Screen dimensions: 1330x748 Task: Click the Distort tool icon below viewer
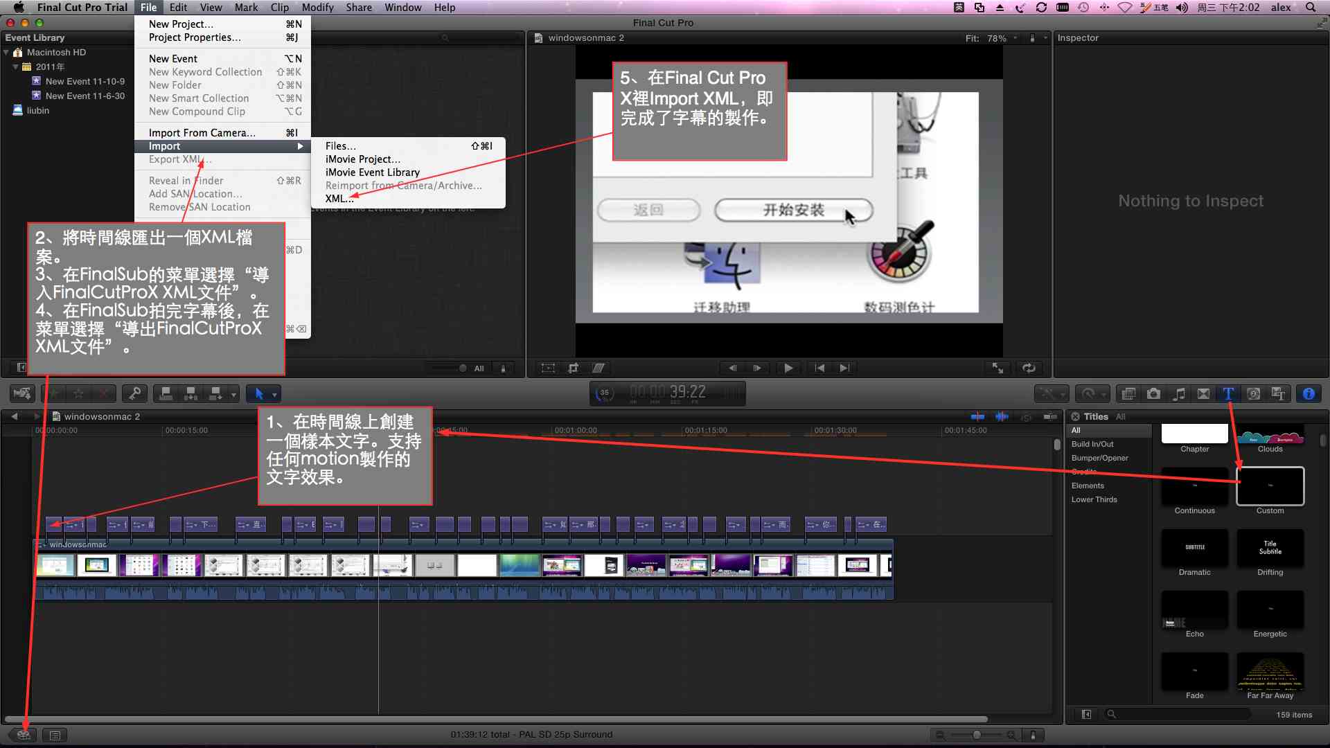point(598,368)
